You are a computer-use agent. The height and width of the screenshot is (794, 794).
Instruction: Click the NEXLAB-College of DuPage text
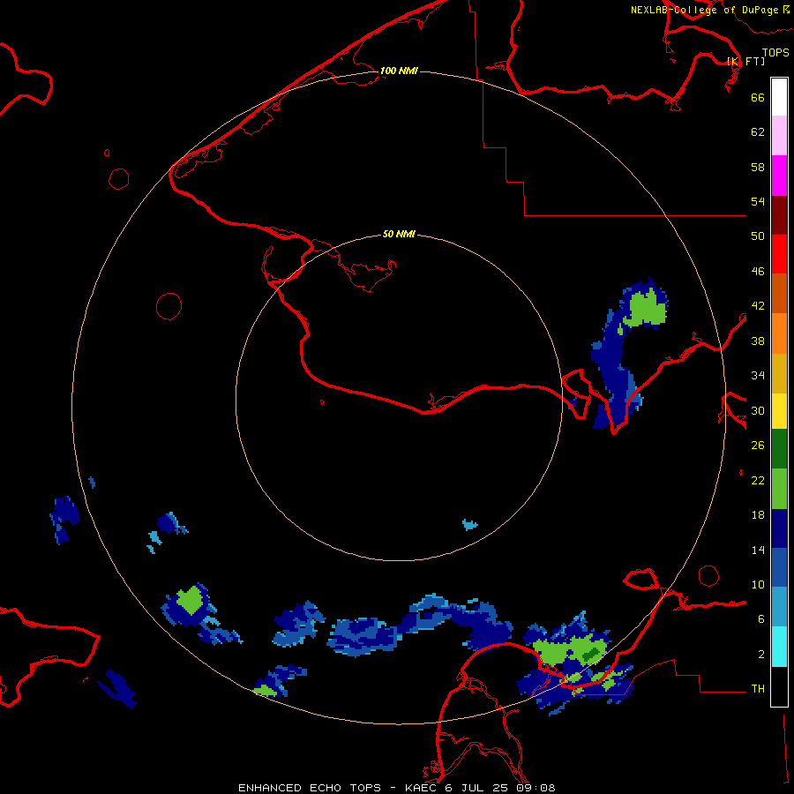point(704,10)
